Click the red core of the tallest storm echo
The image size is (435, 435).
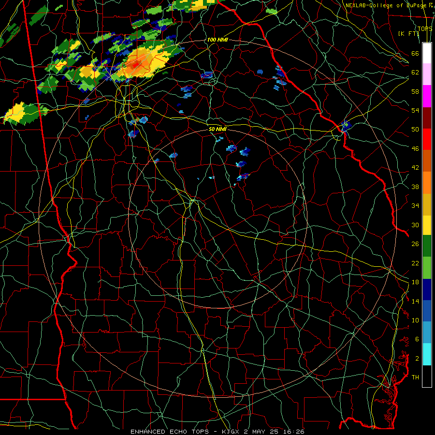tap(136, 65)
